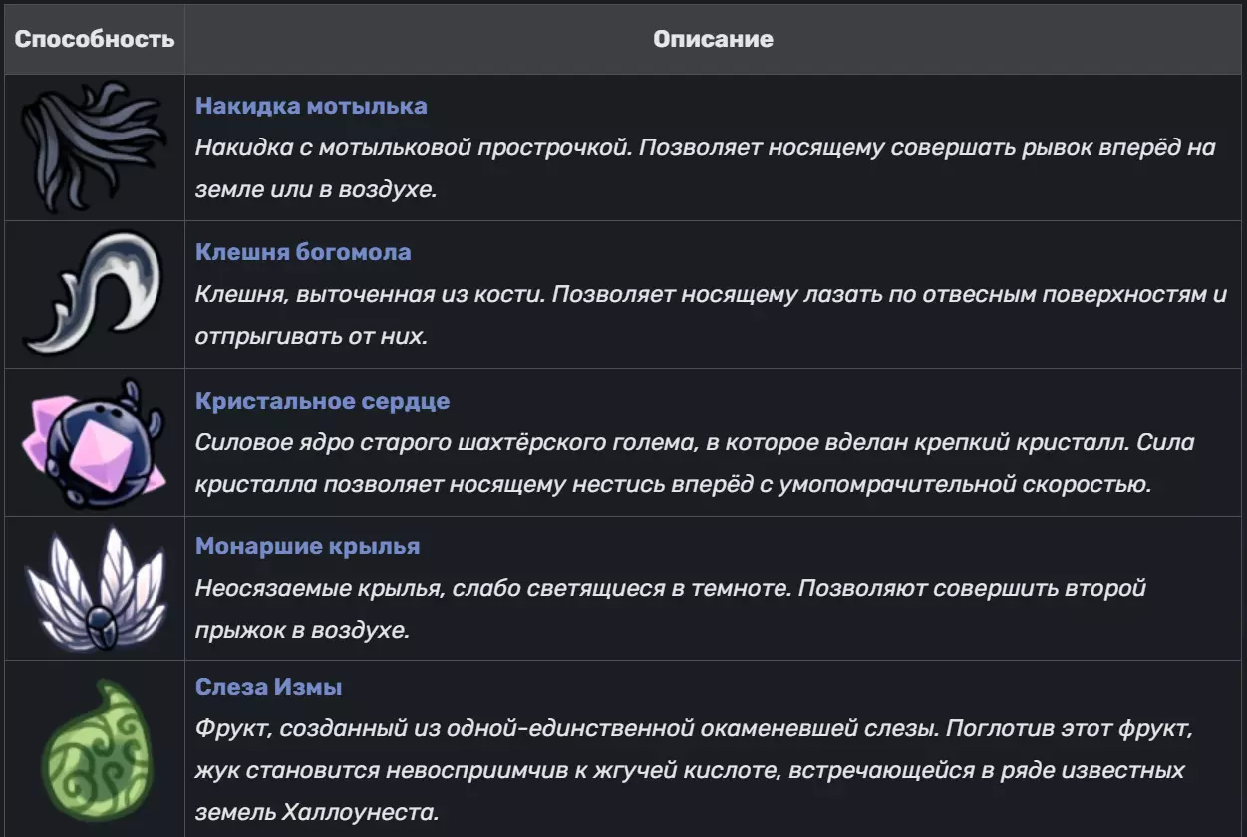The width and height of the screenshot is (1247, 837).
Task: Click the text "прыжок в воздухе."
Action: tap(302, 630)
